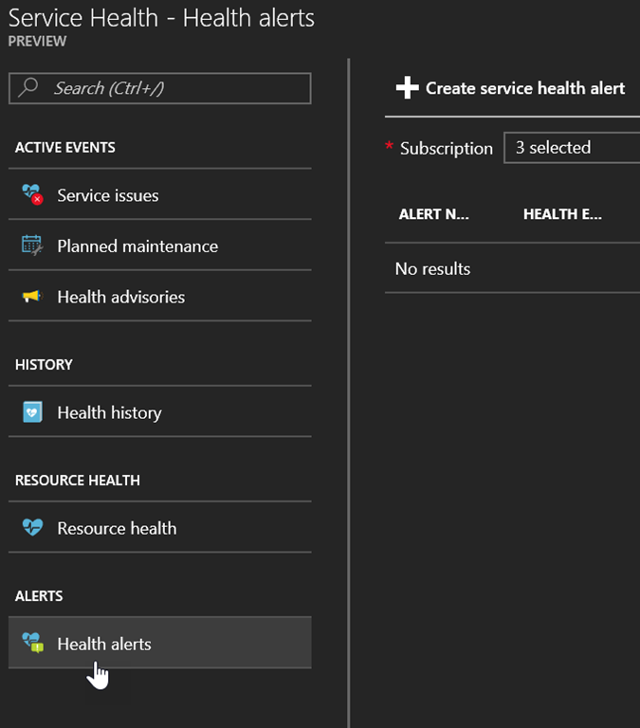
Task: Click the No results table row
Action: [x=433, y=269]
